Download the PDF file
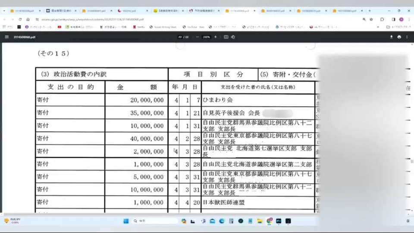 tap(391, 37)
